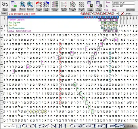This screenshot has width=138, height=129.
Task: Collapse the Codes combo box arrow
Action: click(117, 14)
